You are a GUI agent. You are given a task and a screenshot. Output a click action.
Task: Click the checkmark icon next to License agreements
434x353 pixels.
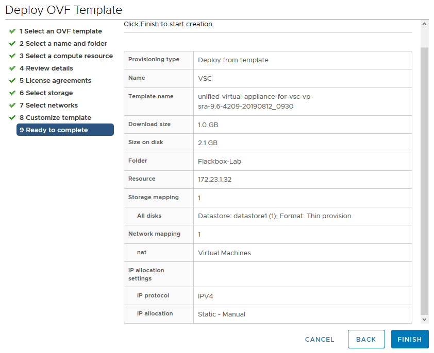click(x=12, y=81)
